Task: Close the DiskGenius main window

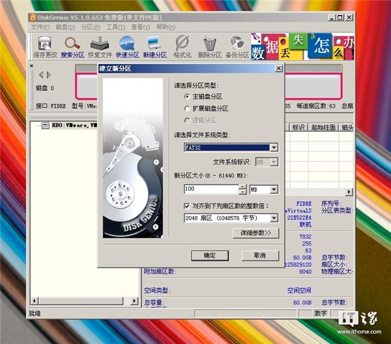Action: click(349, 18)
